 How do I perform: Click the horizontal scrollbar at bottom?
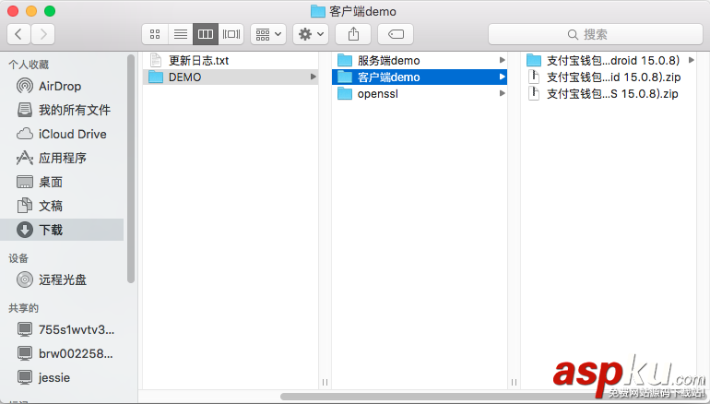[493, 397]
